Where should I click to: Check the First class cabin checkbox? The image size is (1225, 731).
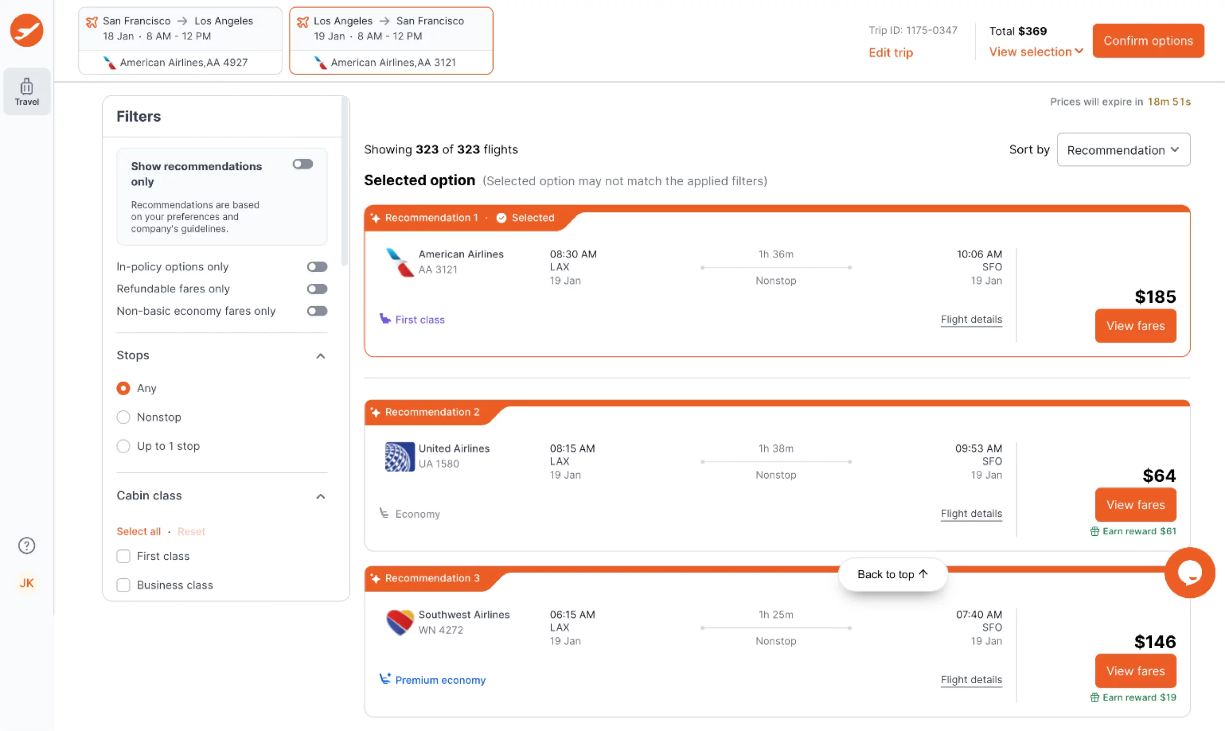[x=123, y=556]
